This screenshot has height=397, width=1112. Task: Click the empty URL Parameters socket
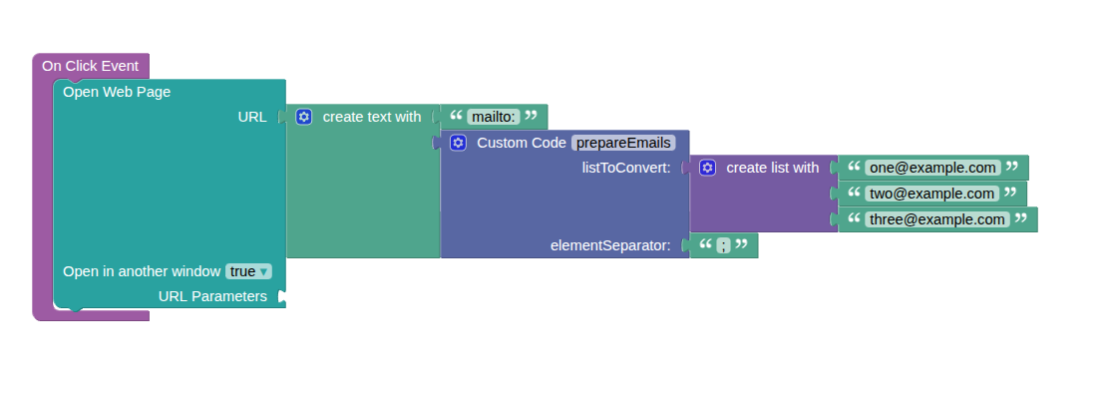[281, 296]
